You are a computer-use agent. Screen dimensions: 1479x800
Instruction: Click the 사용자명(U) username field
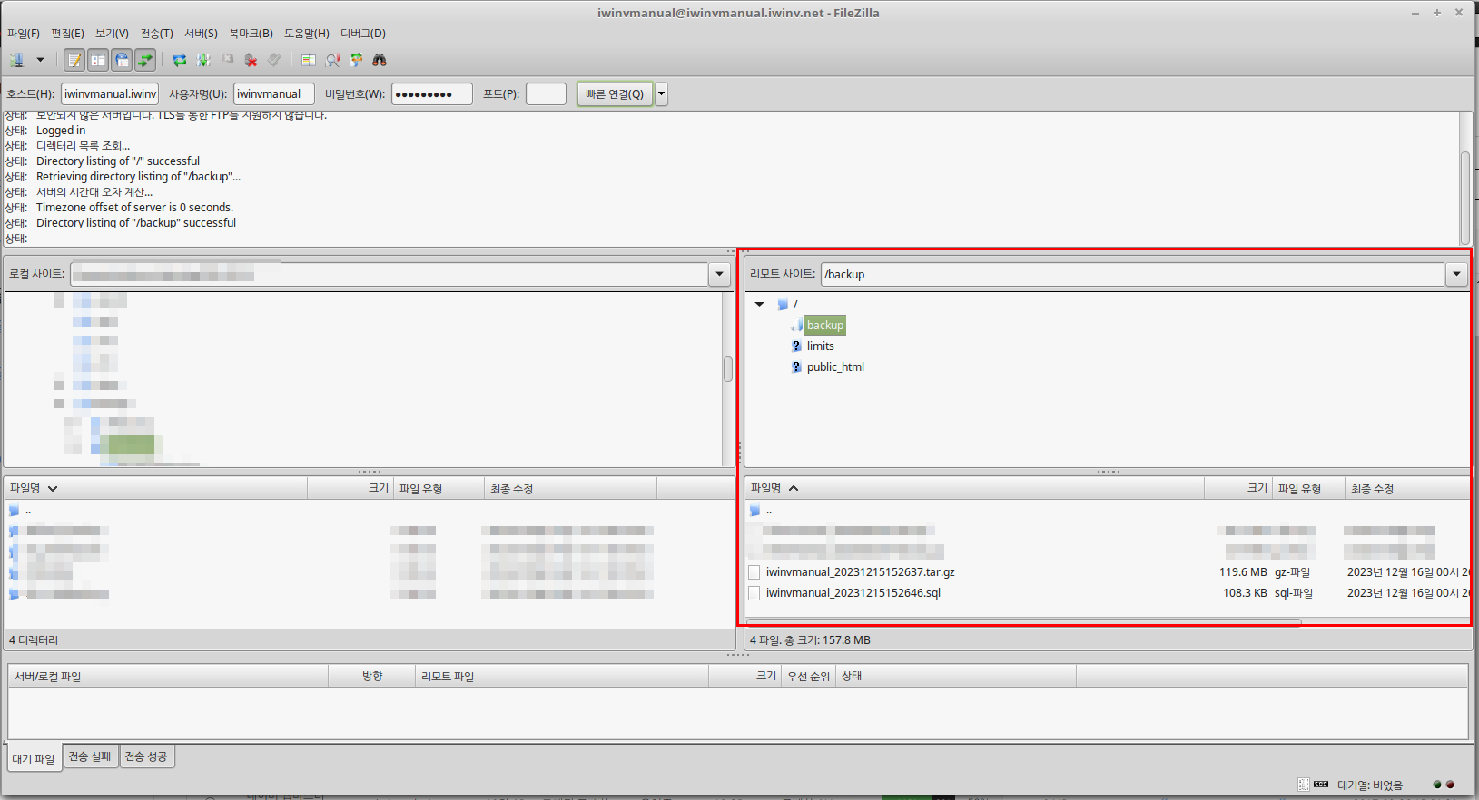tap(274, 93)
